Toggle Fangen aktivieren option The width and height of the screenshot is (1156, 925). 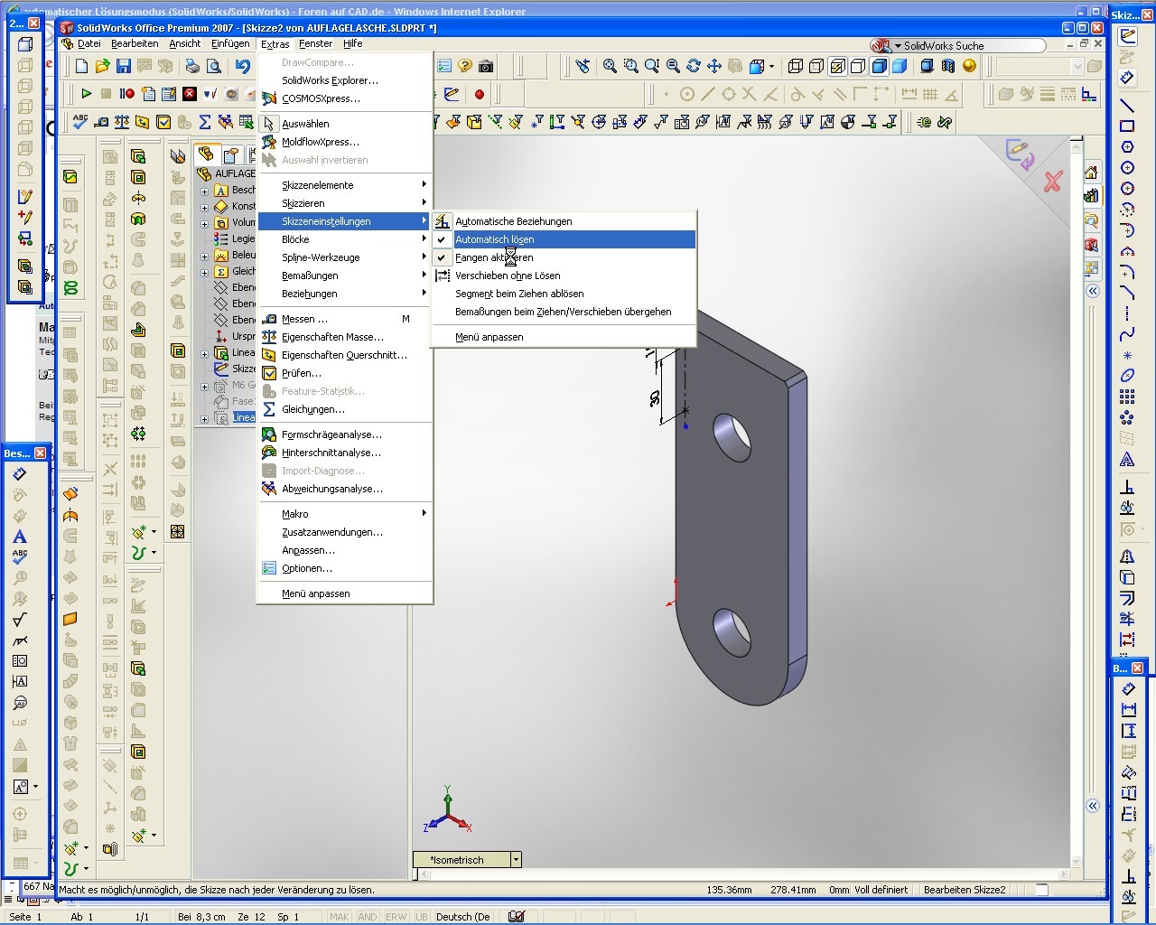(564, 257)
